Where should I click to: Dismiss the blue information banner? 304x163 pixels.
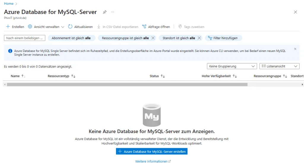coord(295,49)
